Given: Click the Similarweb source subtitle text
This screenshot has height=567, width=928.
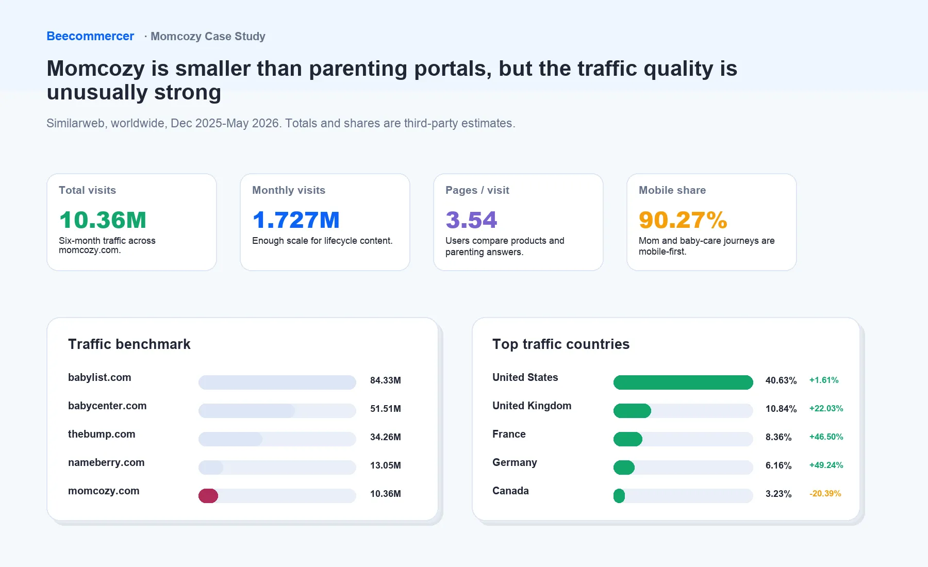Looking at the screenshot, I should [281, 123].
